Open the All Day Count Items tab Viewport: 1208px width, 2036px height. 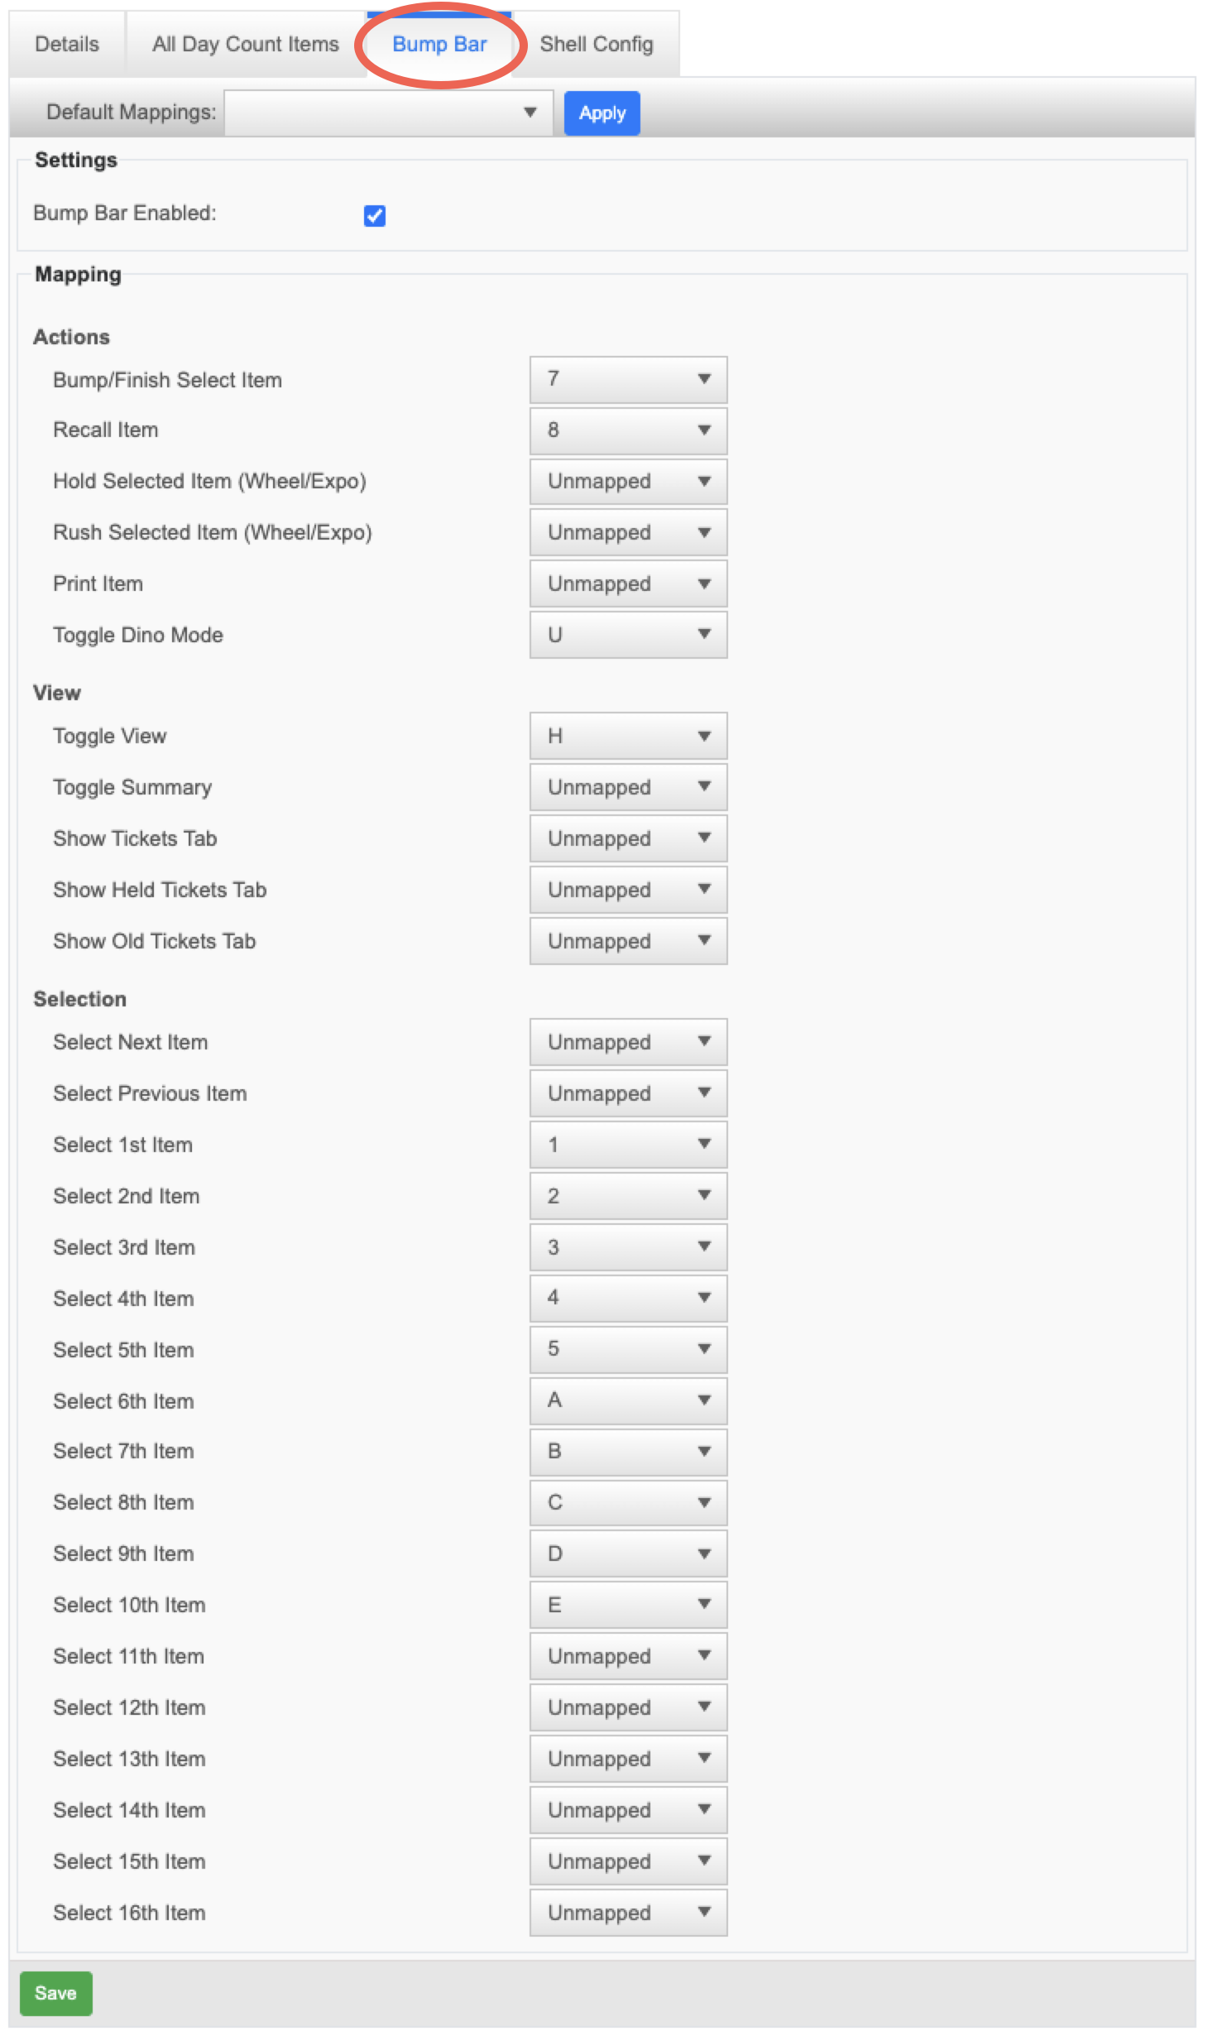pyautogui.click(x=246, y=44)
